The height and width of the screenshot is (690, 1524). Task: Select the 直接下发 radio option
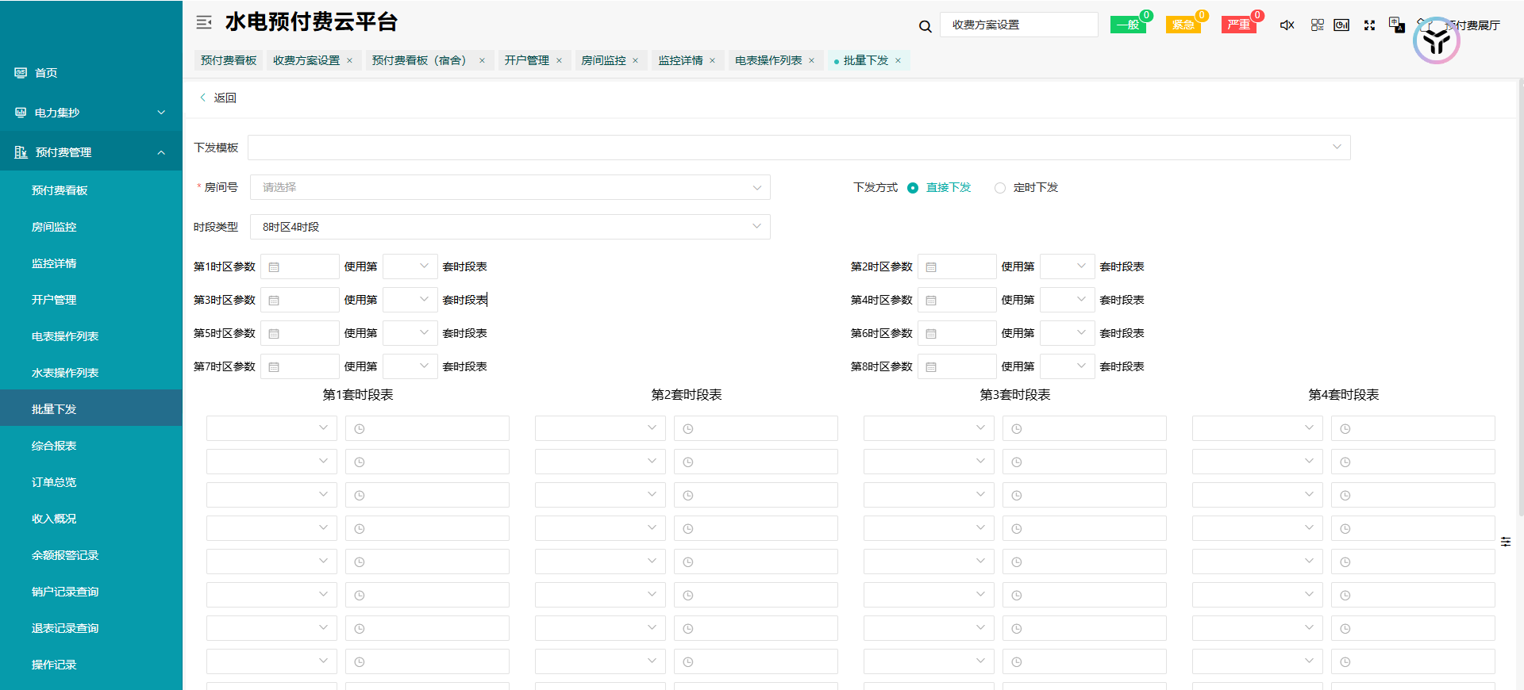[x=913, y=188]
